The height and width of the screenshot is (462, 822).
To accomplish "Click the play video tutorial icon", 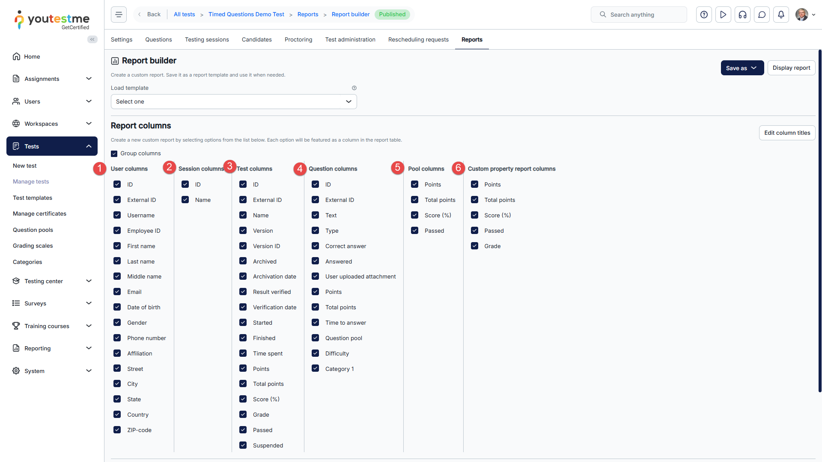I will pyautogui.click(x=723, y=15).
